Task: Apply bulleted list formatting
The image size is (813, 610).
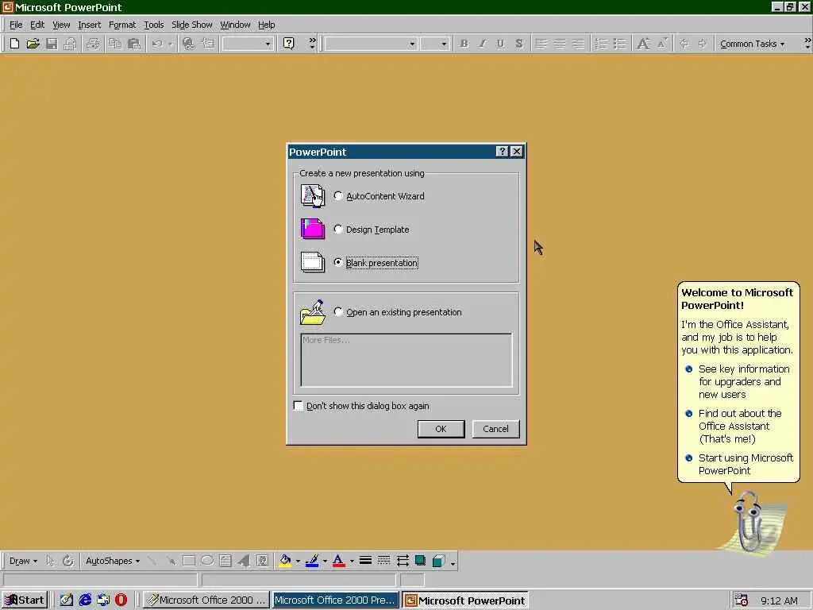Action: 619,44
